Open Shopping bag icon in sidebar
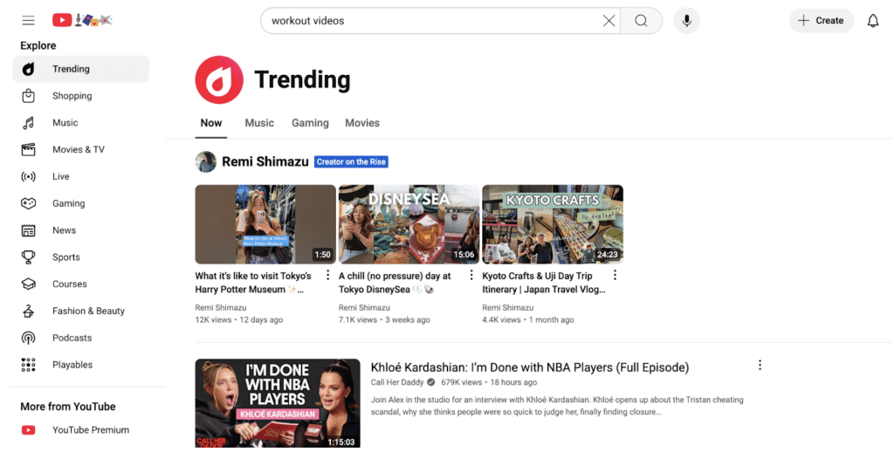Viewport: 894px width, 466px height. tap(28, 96)
